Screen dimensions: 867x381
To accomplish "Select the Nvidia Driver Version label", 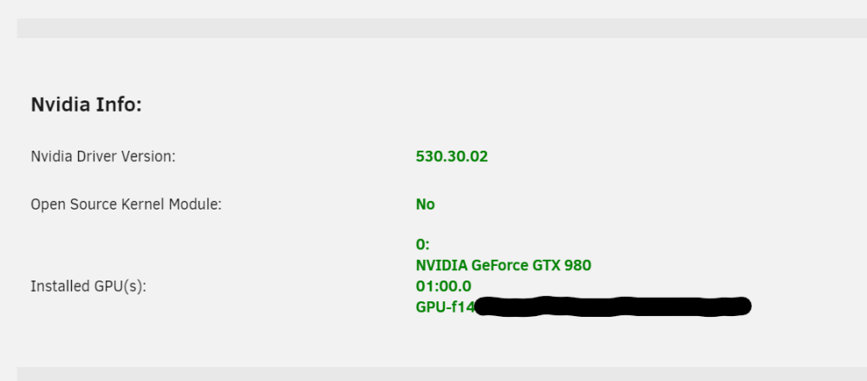I will [x=103, y=157].
